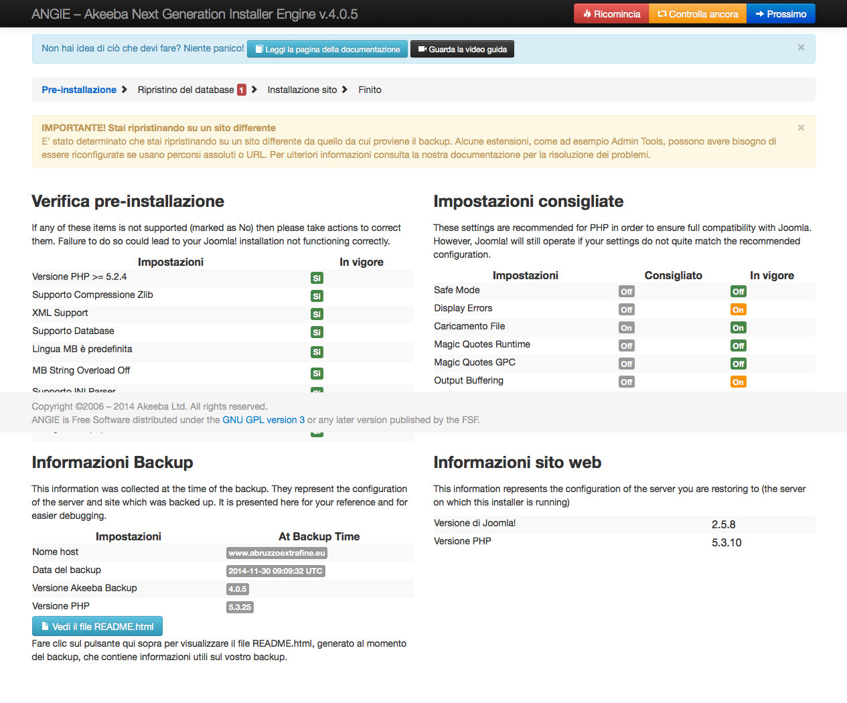Open the documentation page button

pos(327,49)
